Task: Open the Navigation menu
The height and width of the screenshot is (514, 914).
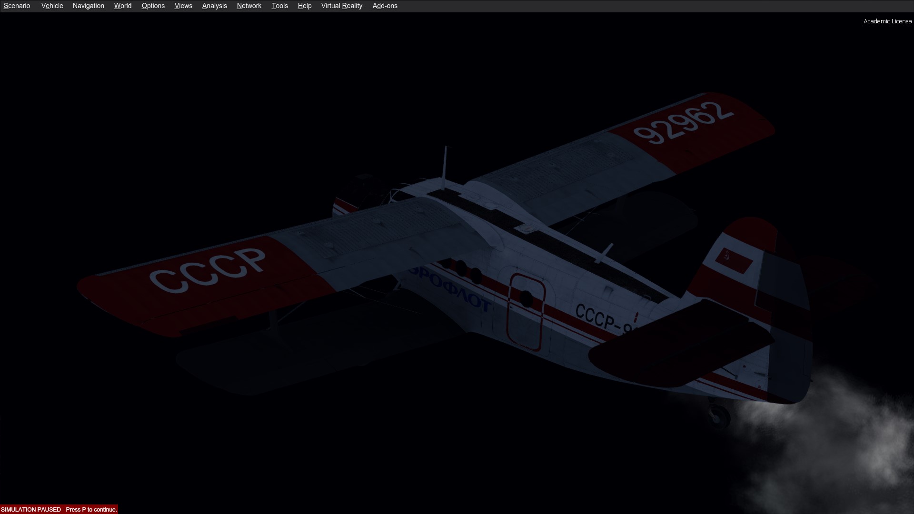Action: pos(89,6)
